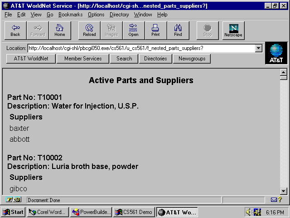Click the Search directory button
This screenshot has height=218, width=290.
(124, 59)
